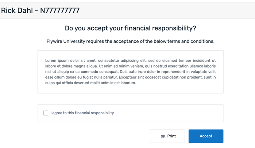Image resolution: width=255 pixels, height=148 pixels.
Task: Click the gray header bar's empty area
Action: coord(164,11)
